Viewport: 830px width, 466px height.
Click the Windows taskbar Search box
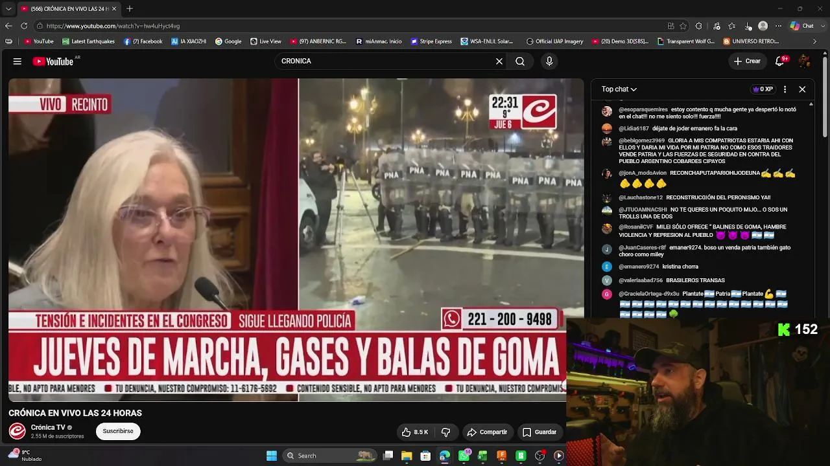pyautogui.click(x=330, y=456)
